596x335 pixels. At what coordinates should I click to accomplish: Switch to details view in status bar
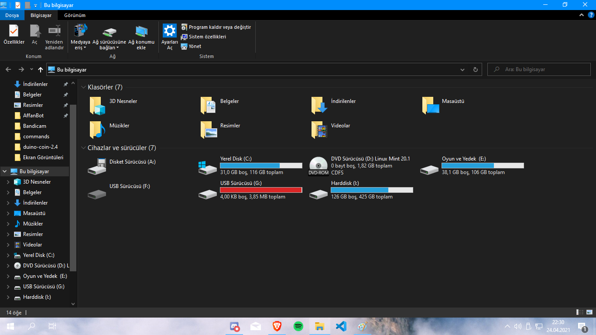580,312
